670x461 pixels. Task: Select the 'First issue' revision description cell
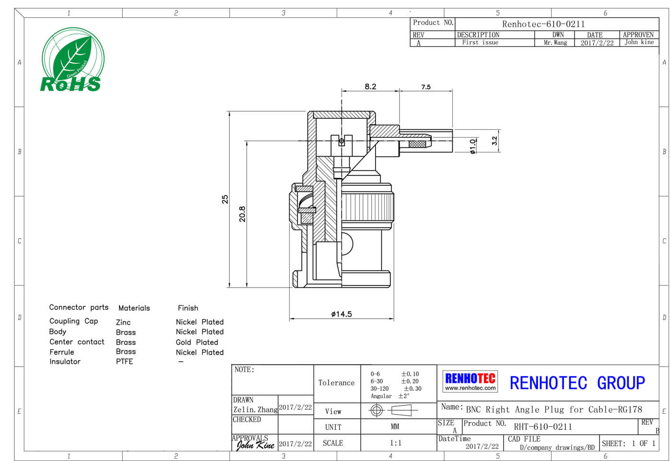(480, 43)
